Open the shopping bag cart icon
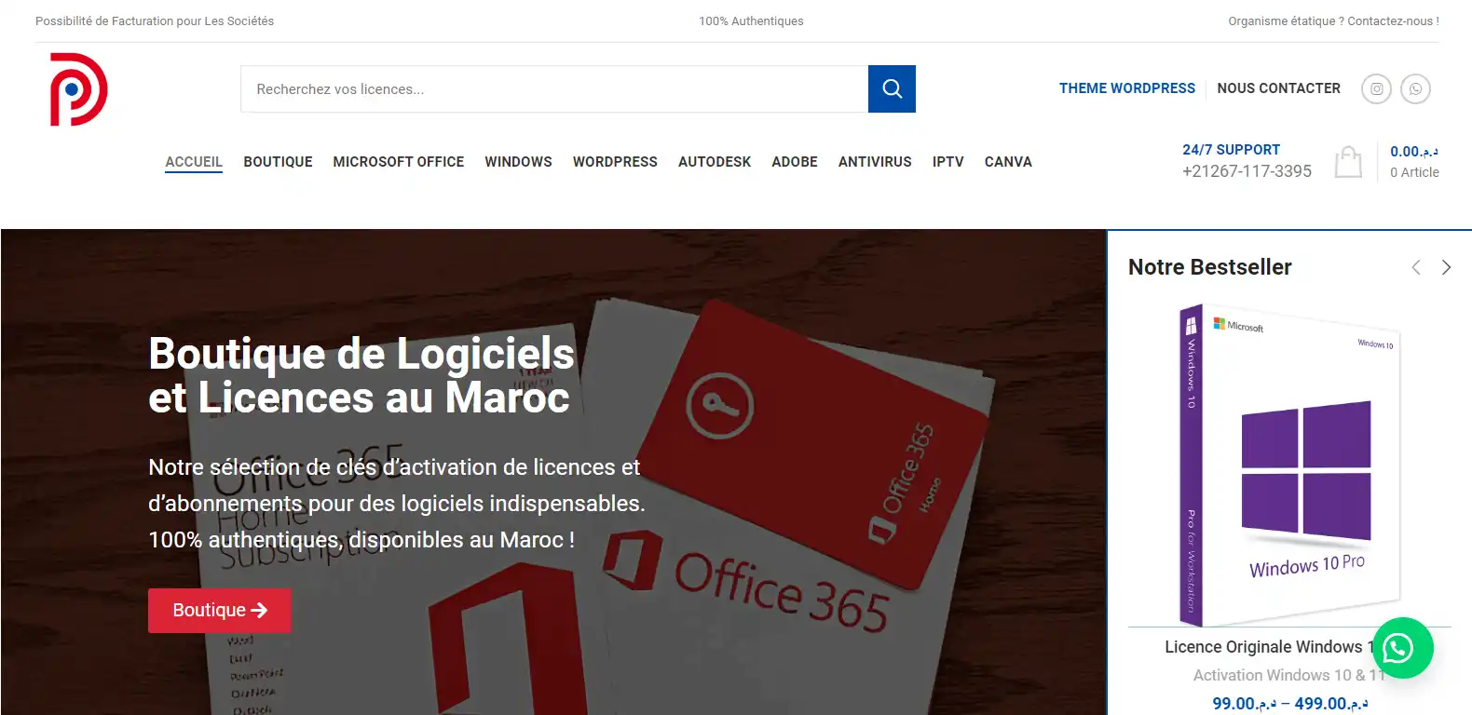The width and height of the screenshot is (1472, 715). (x=1348, y=162)
